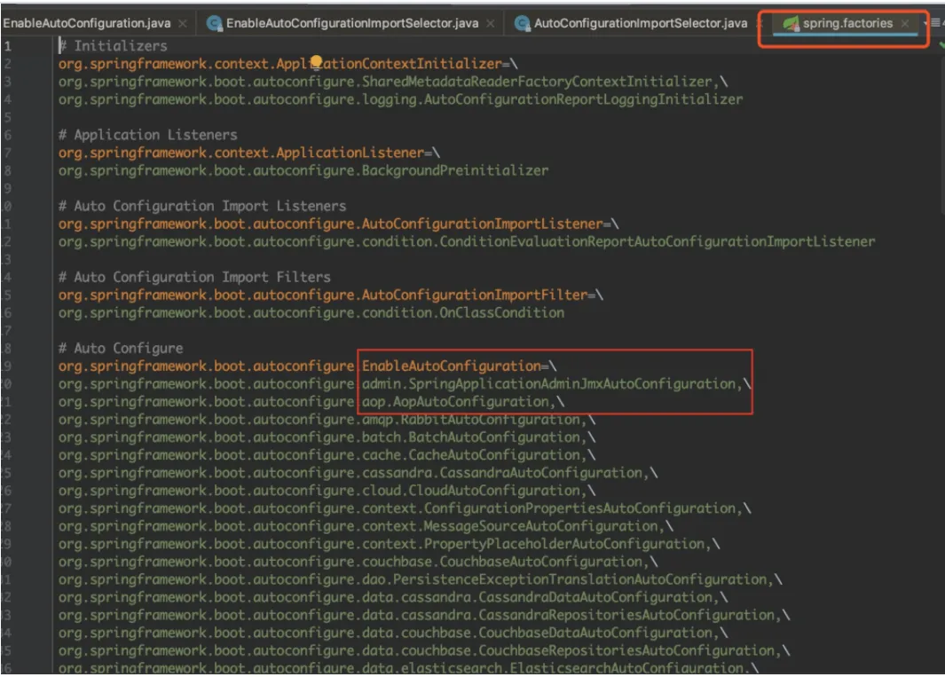Activate the spring.factories tab
This screenshot has height=677, width=945.
[847, 23]
